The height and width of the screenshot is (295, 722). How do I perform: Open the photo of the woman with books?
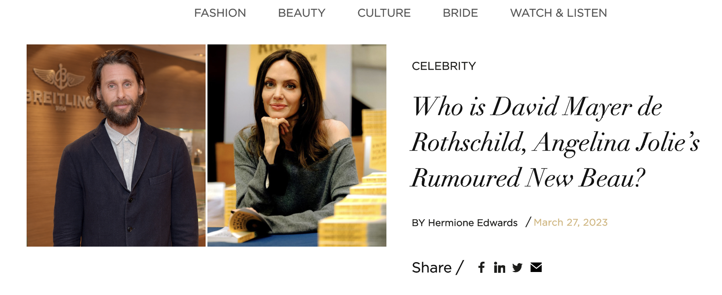pyautogui.click(x=297, y=146)
